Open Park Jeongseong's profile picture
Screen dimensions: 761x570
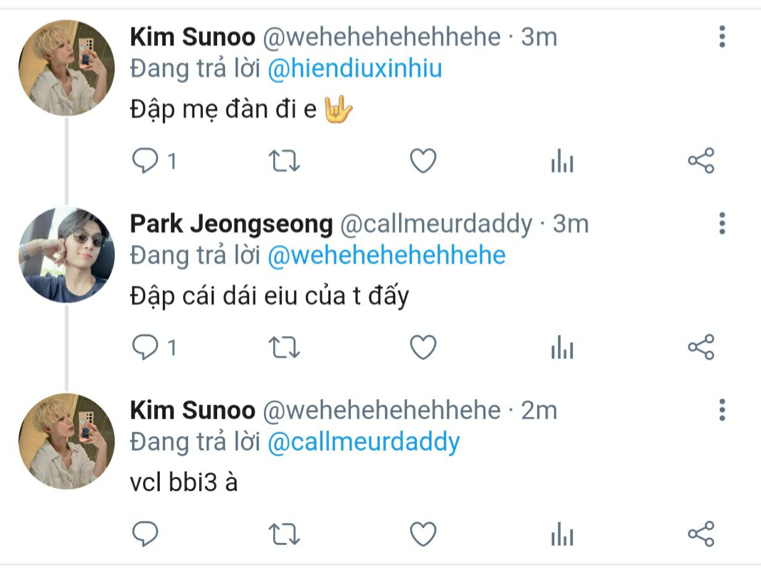click(x=67, y=255)
